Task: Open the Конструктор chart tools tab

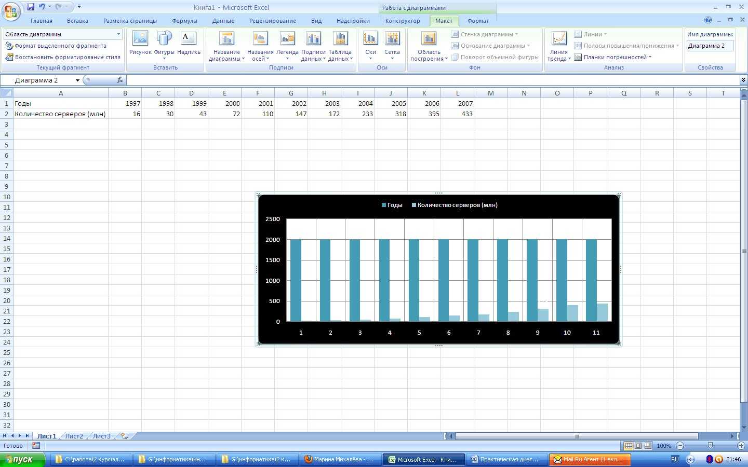Action: (403, 21)
